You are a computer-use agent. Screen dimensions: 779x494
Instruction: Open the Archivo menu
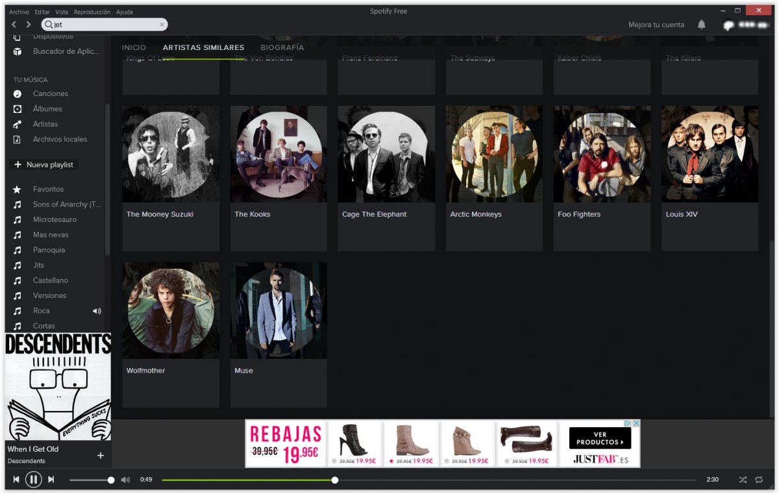click(19, 12)
